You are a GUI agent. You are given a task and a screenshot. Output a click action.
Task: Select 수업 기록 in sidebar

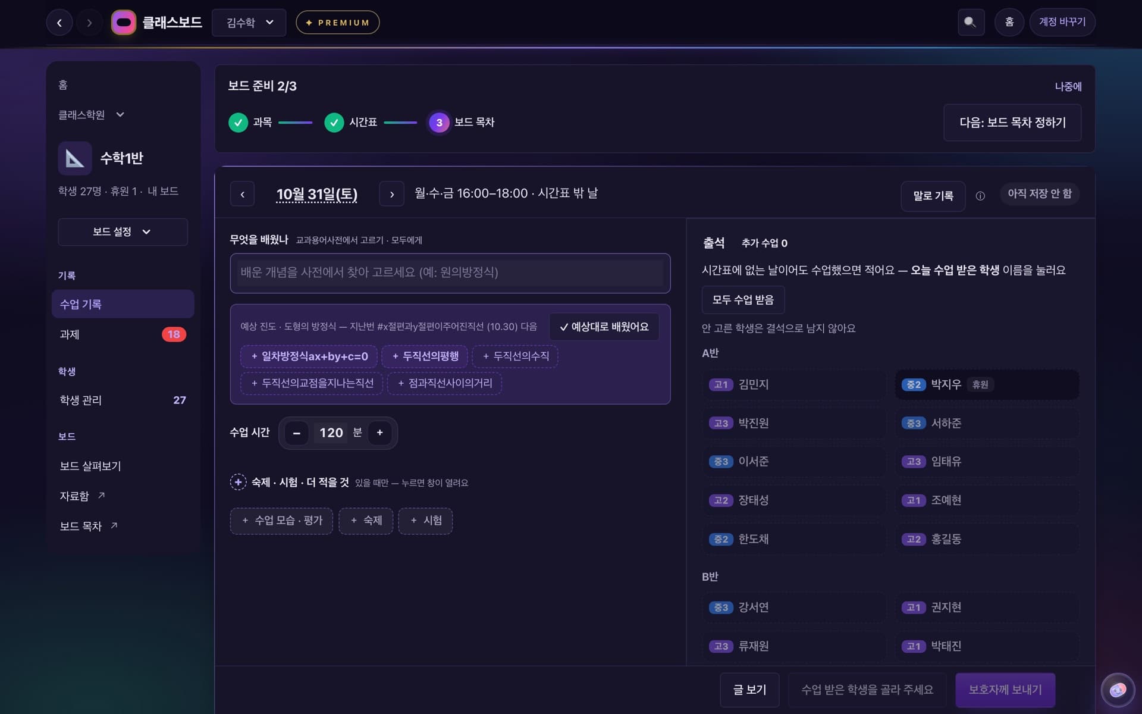pyautogui.click(x=123, y=304)
